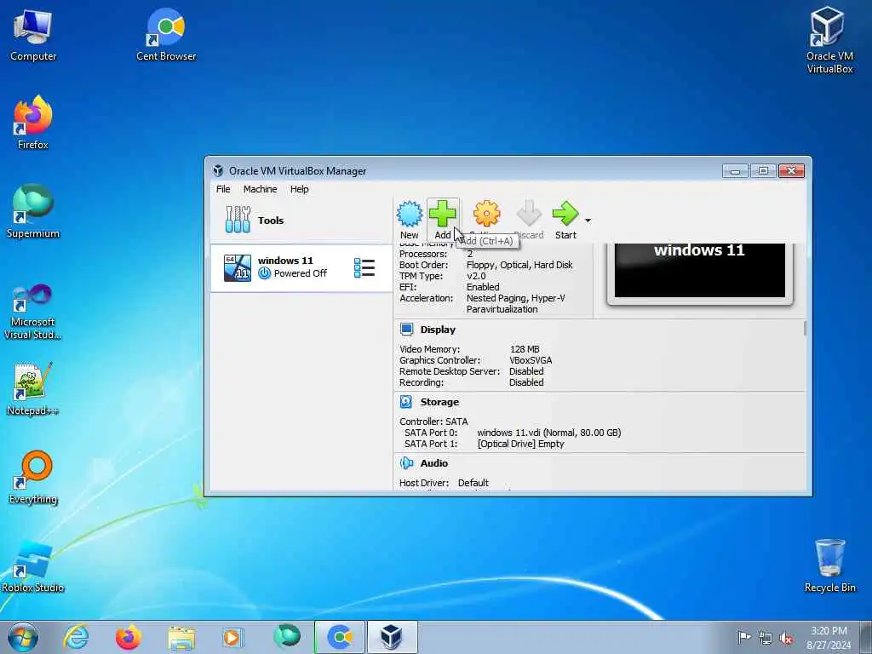Select Tools in the left panel

tap(301, 221)
